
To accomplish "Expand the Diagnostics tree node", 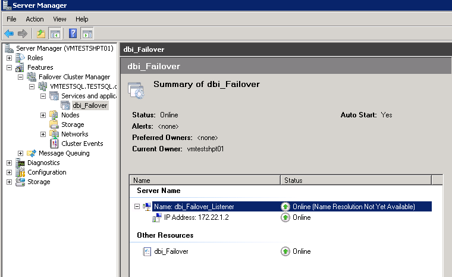I will click(9, 163).
